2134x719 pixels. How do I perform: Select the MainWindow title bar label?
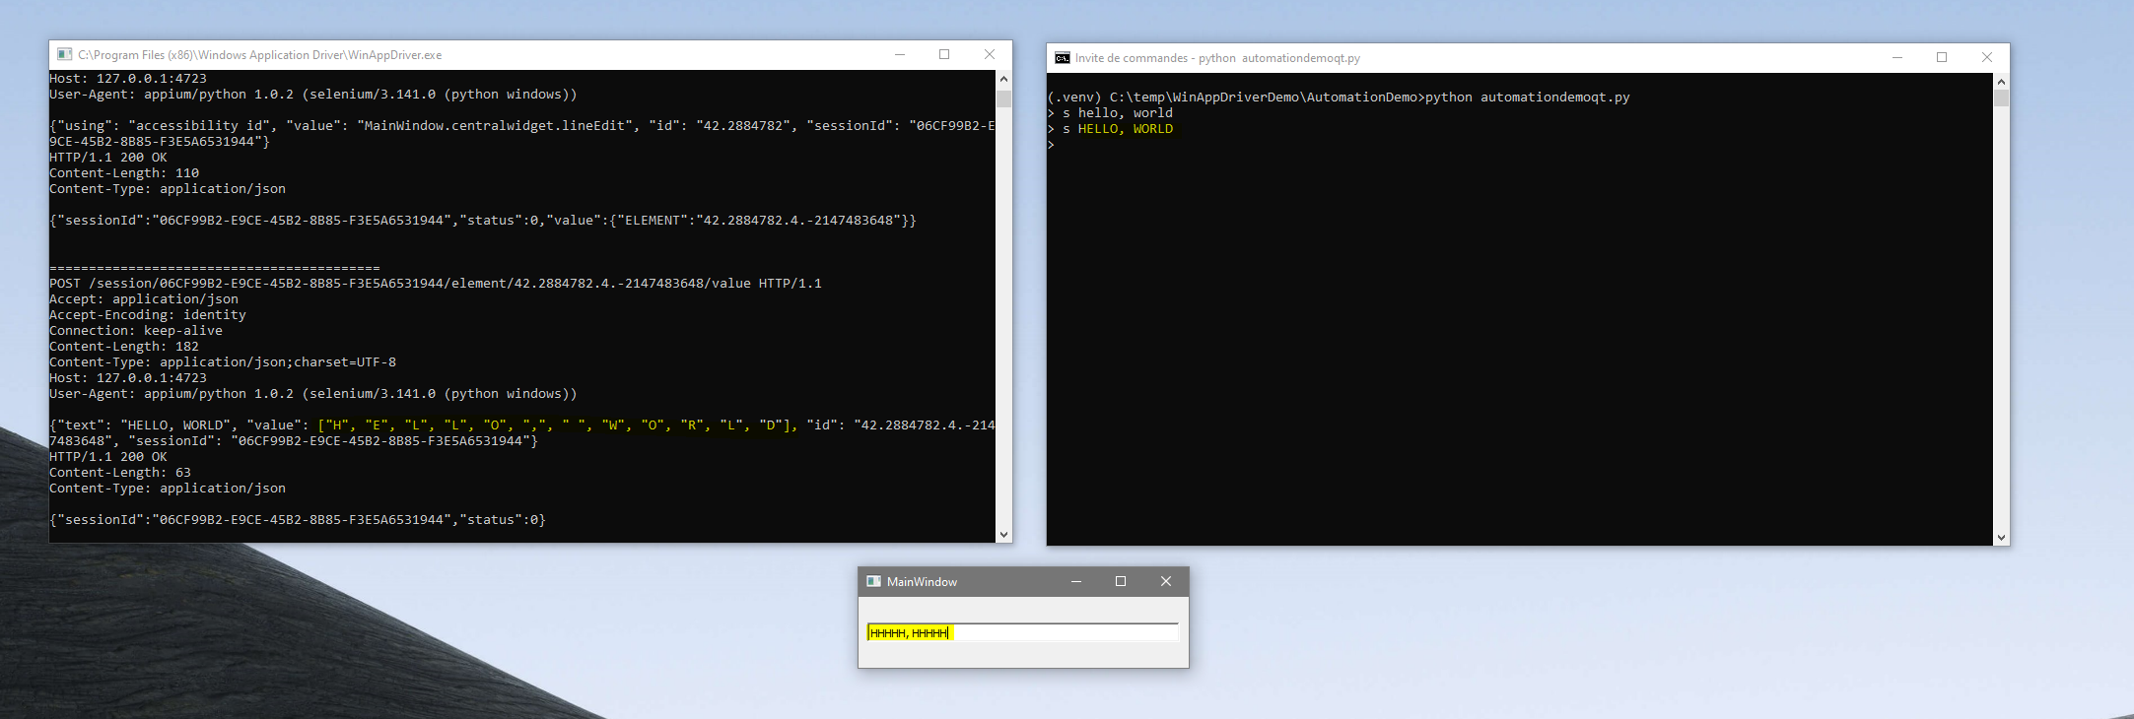pyautogui.click(x=922, y=582)
